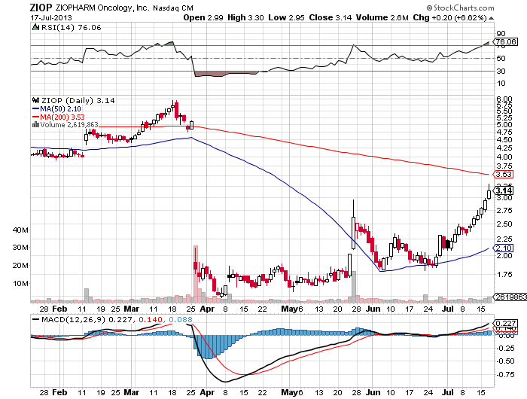Click the 2619863 volume tag
The height and width of the screenshot is (399, 527).
click(510, 297)
